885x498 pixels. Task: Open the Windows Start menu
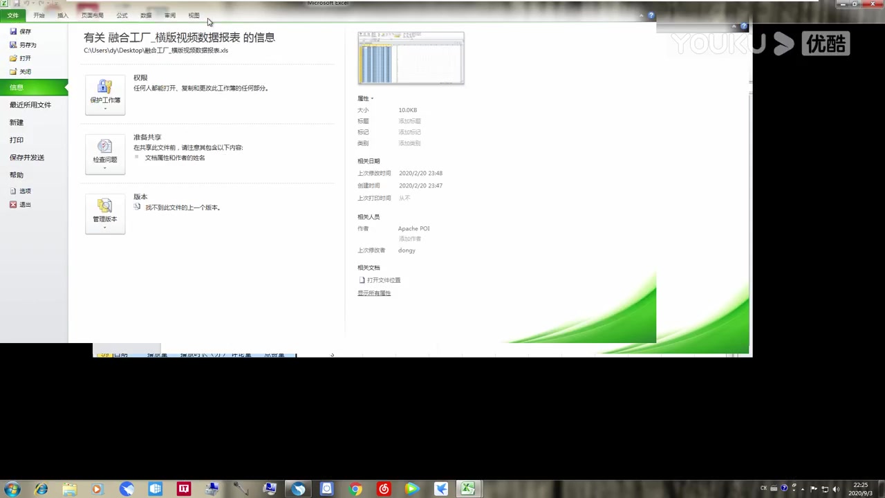(x=12, y=489)
